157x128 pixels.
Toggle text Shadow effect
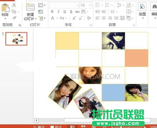71,12
